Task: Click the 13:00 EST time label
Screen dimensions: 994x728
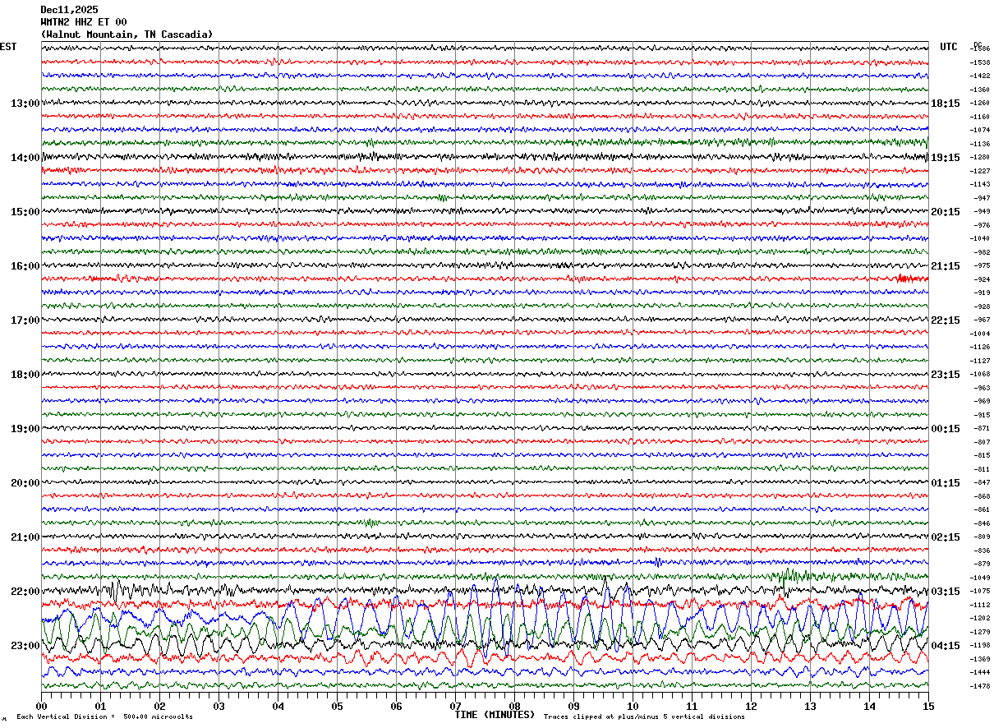Action: (x=25, y=104)
